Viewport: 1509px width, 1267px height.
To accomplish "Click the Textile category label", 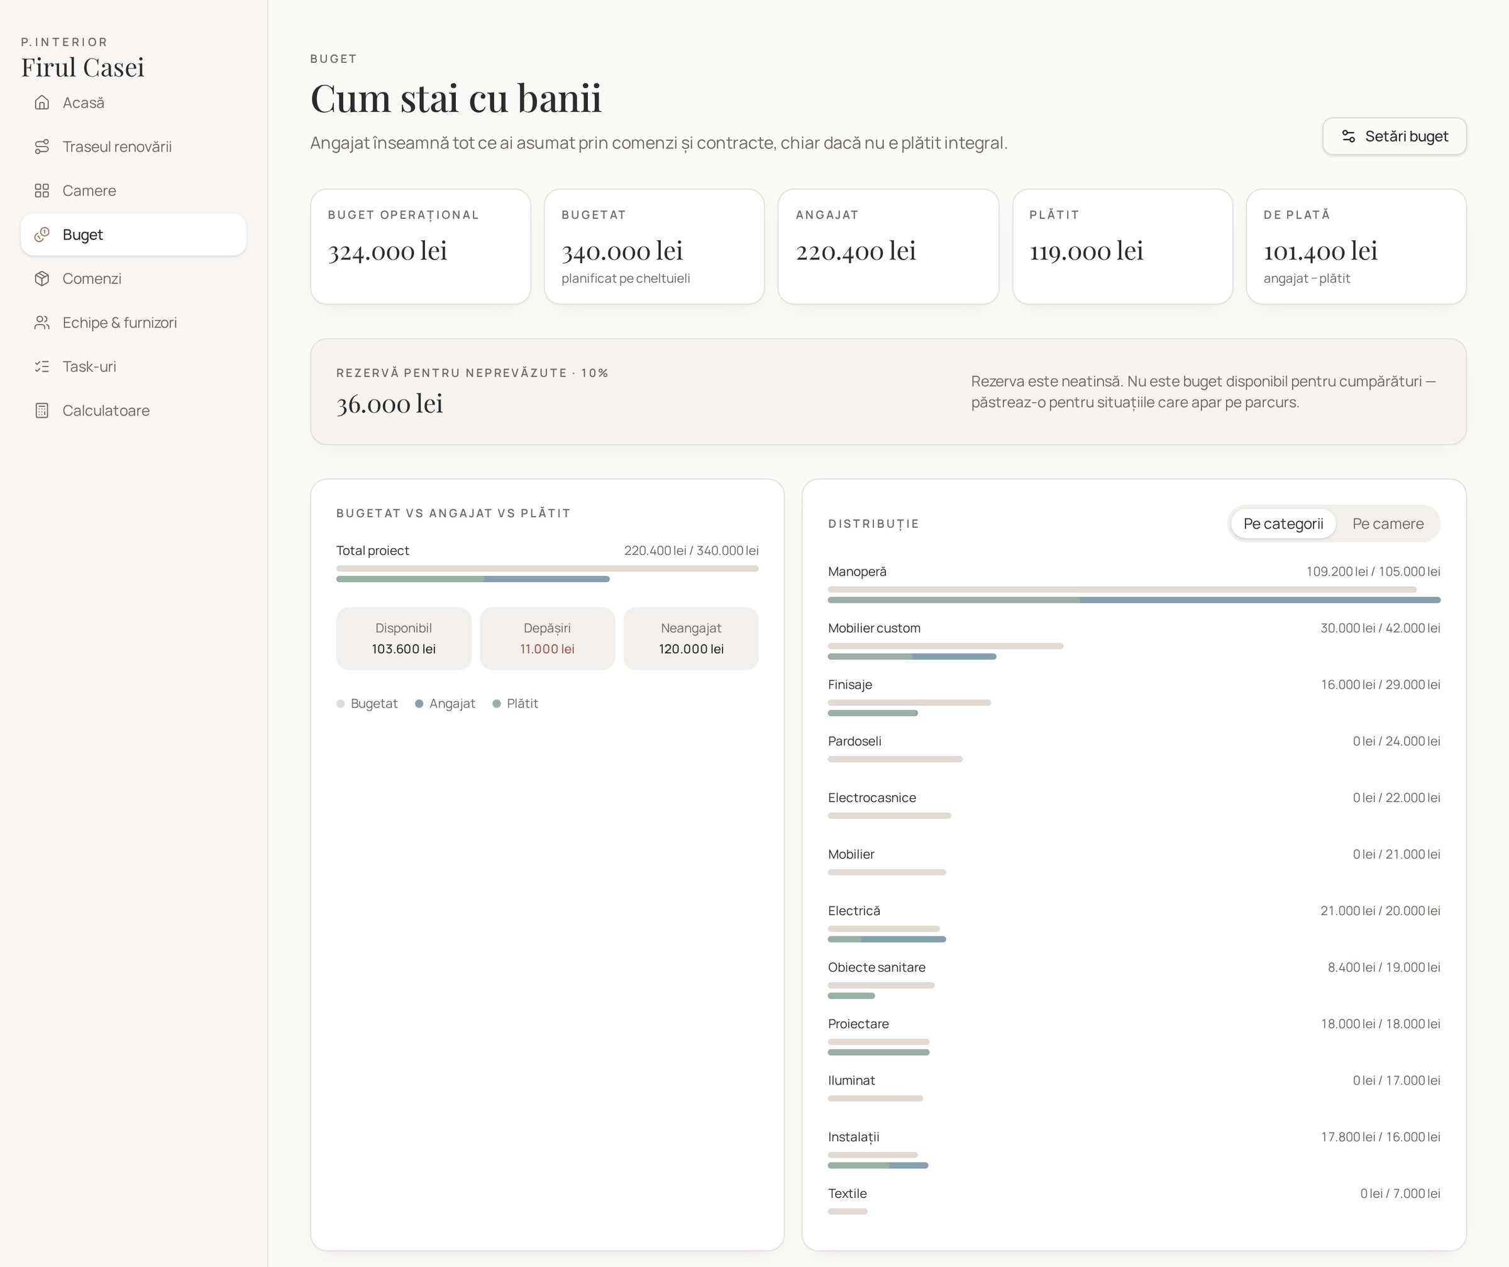I will (847, 1193).
